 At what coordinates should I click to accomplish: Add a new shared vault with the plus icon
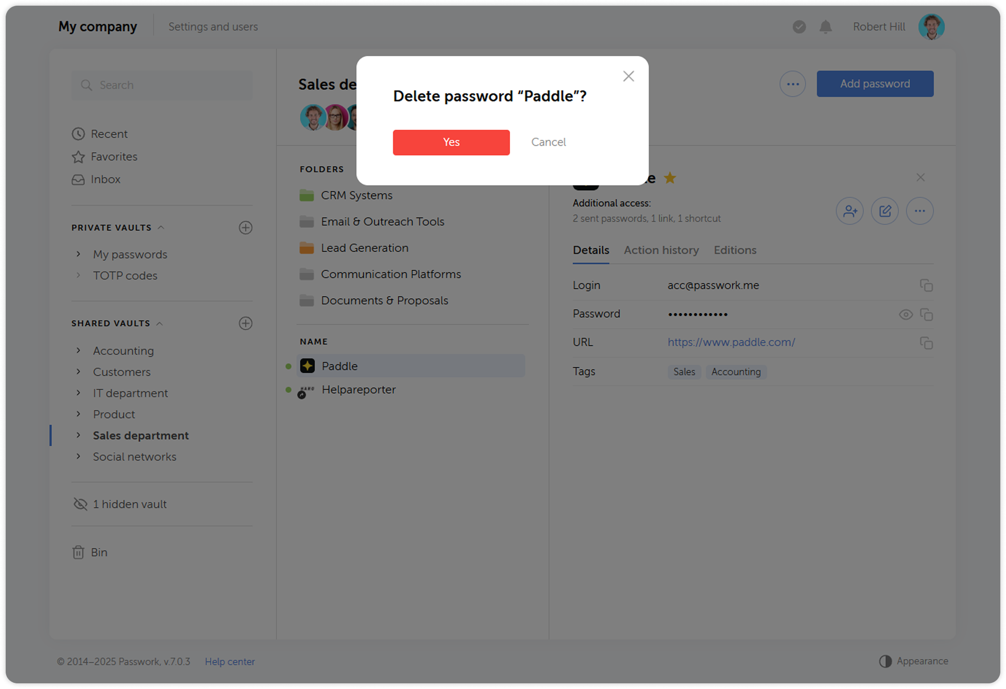click(x=245, y=323)
